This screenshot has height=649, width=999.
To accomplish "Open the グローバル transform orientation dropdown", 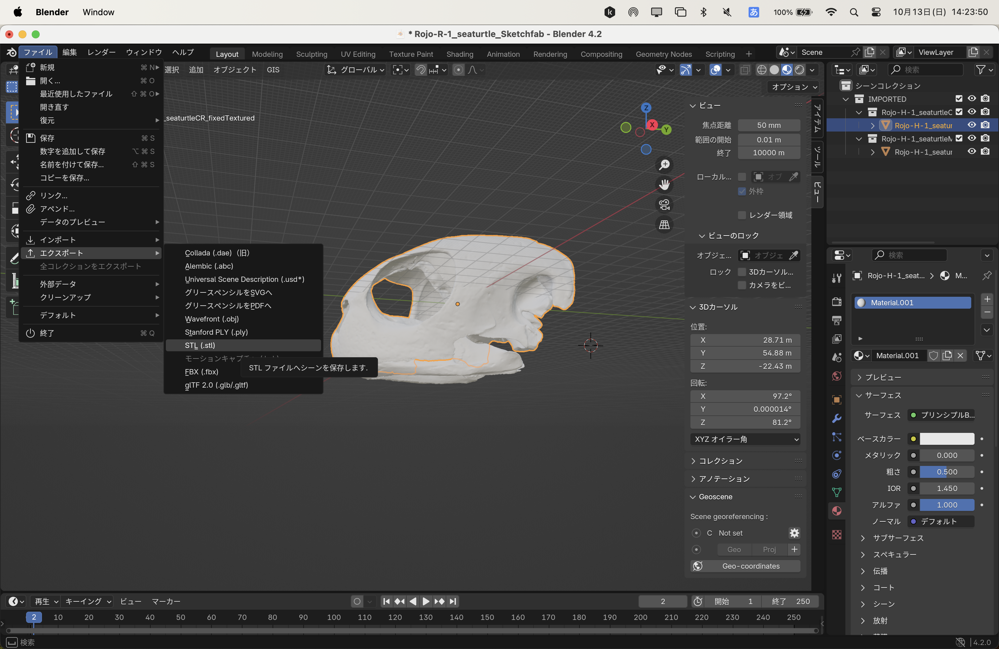I will pyautogui.click(x=356, y=70).
